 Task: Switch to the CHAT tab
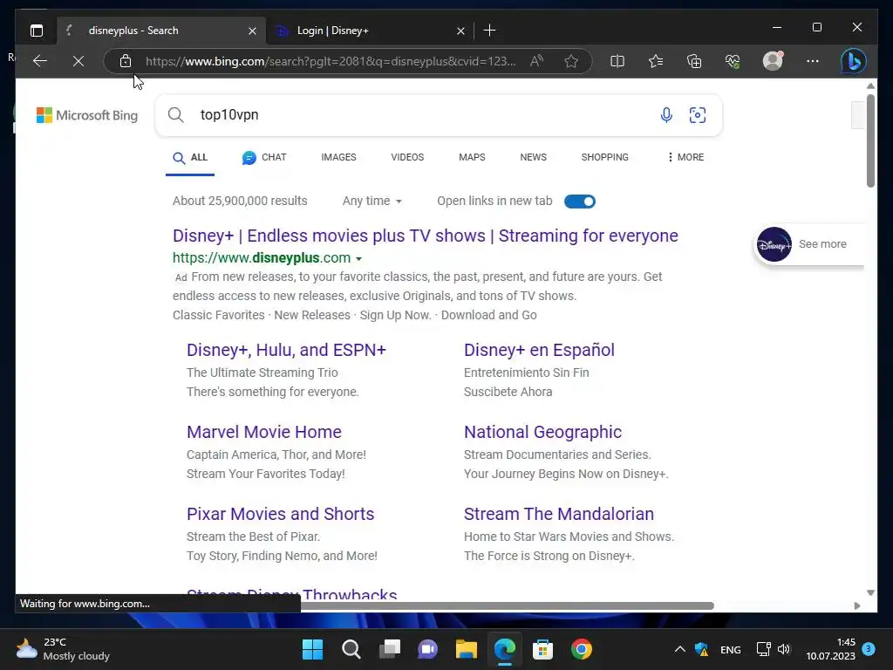pos(263,157)
